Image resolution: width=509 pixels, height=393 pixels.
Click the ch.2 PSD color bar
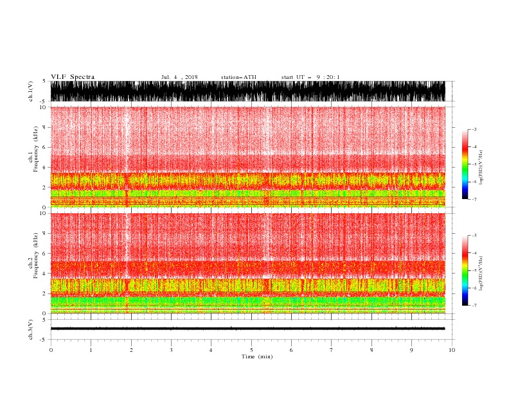[465, 270]
